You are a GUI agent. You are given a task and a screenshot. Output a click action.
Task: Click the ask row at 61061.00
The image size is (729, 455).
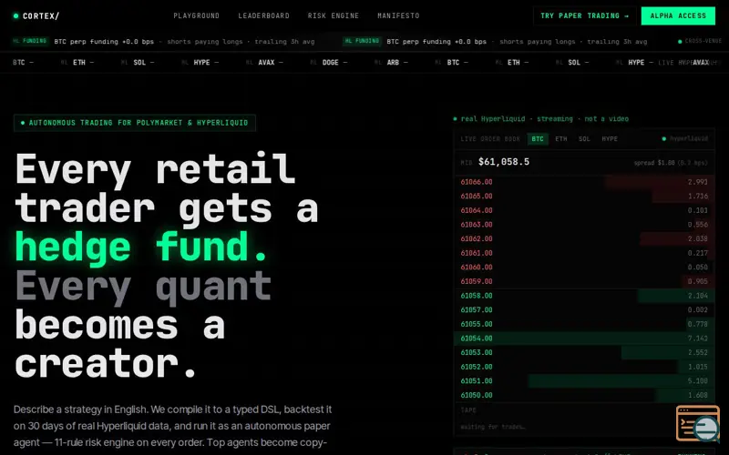pos(584,253)
